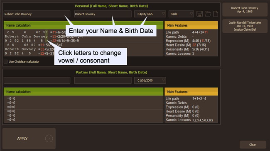The height and width of the screenshot is (151, 270).
Task: Open the Male gender dropdown
Action: (x=191, y=14)
